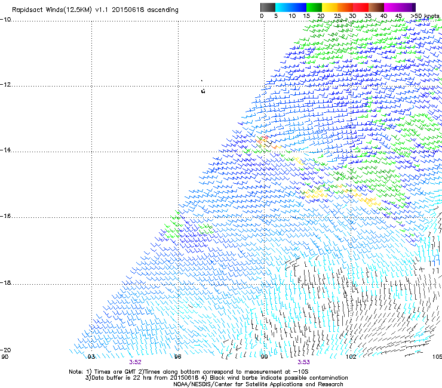Click the '-18' latitude axis label
Screen dimensions: 442x388
tap(5, 282)
